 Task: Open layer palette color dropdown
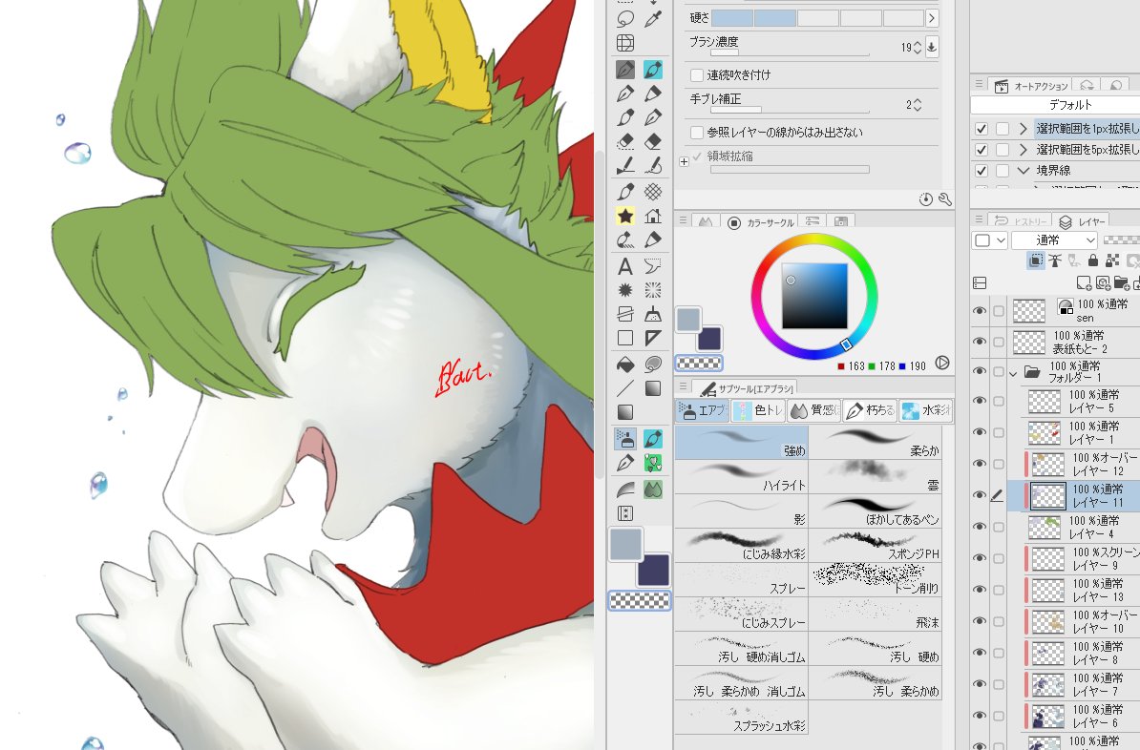[x=989, y=240]
